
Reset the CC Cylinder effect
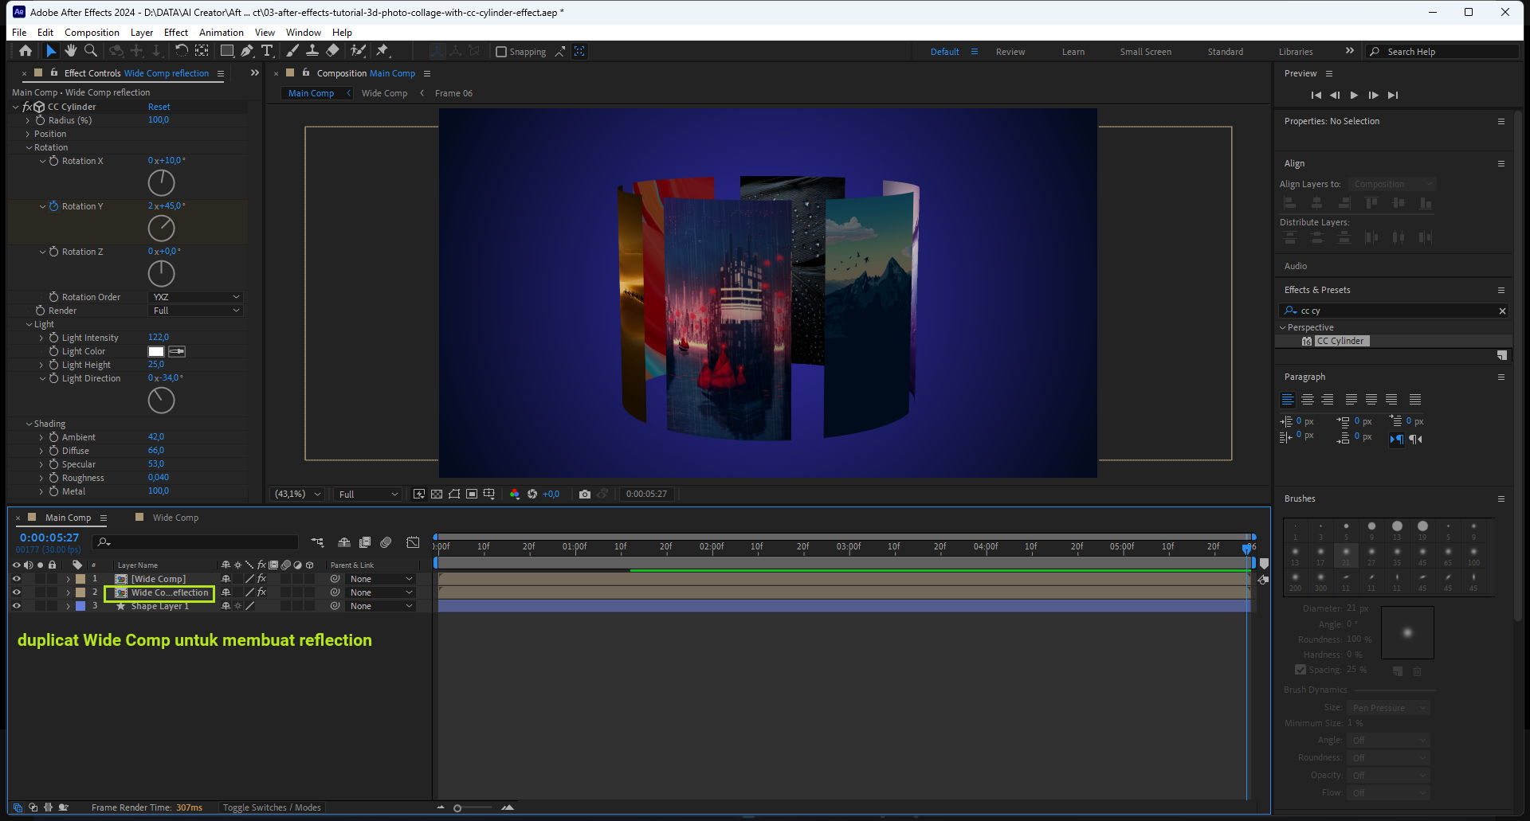tap(159, 107)
